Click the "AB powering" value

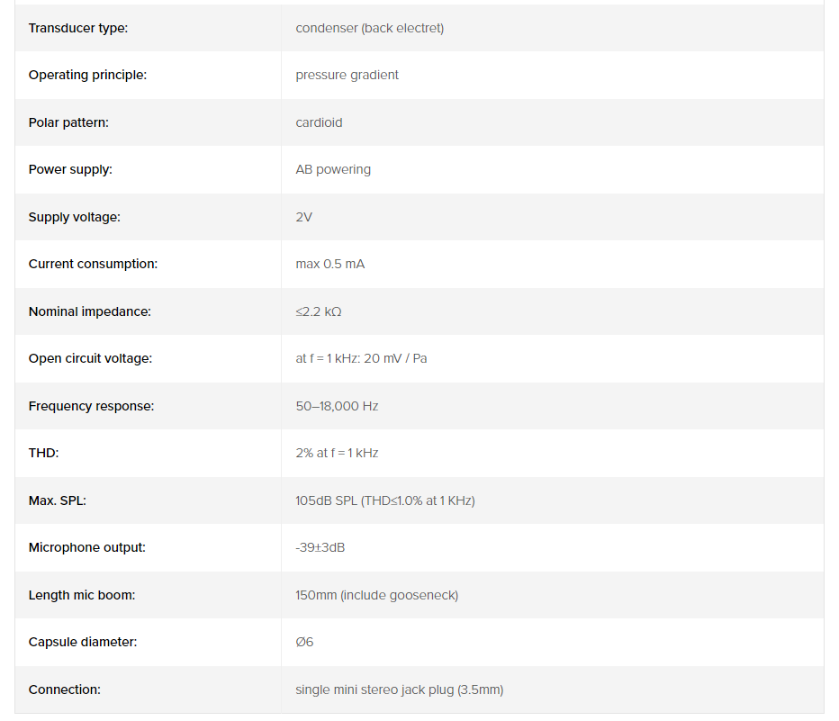333,169
